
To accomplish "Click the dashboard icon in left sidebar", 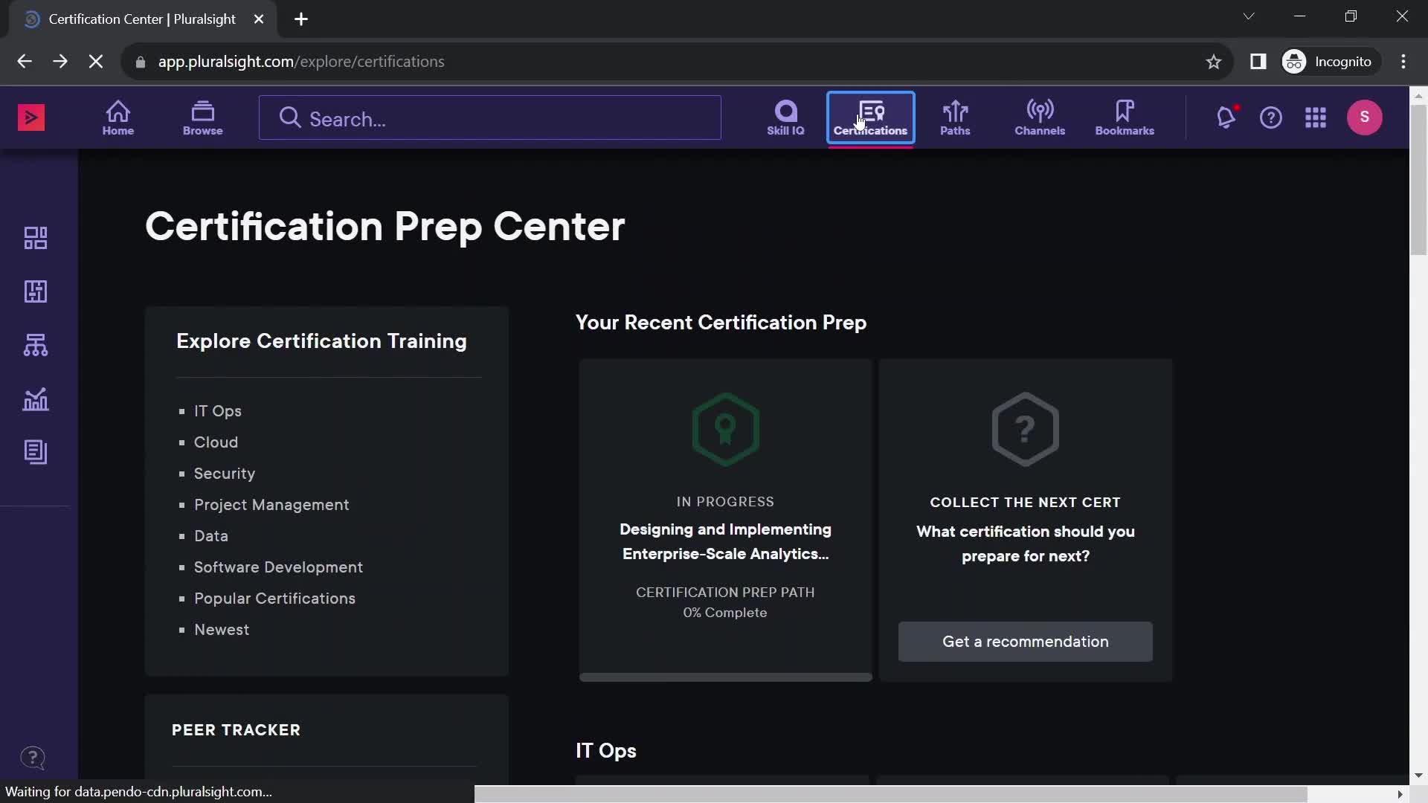I will (x=36, y=238).
